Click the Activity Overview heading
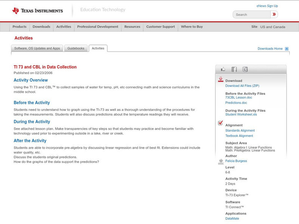The height and width of the screenshot is (224, 299). (31, 80)
